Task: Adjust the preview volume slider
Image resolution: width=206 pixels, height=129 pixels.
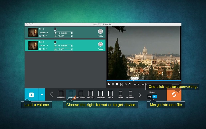Action: [175, 85]
